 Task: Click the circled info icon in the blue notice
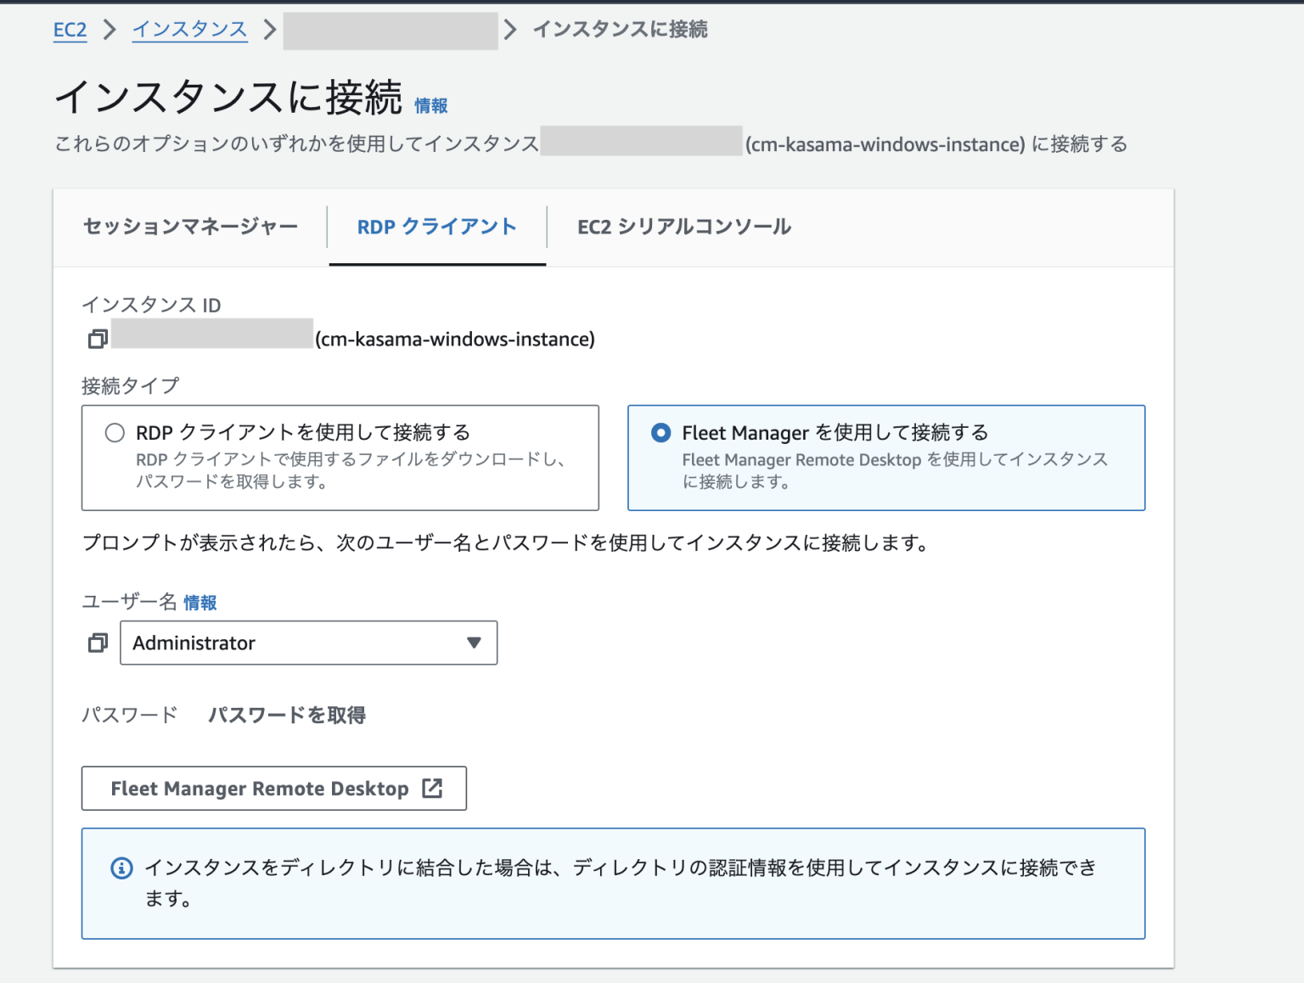click(x=121, y=868)
